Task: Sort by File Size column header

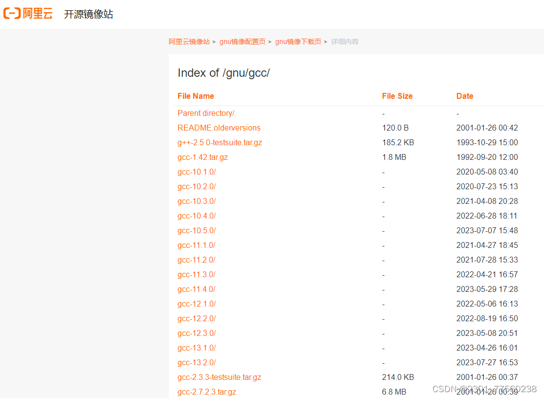Action: (397, 96)
